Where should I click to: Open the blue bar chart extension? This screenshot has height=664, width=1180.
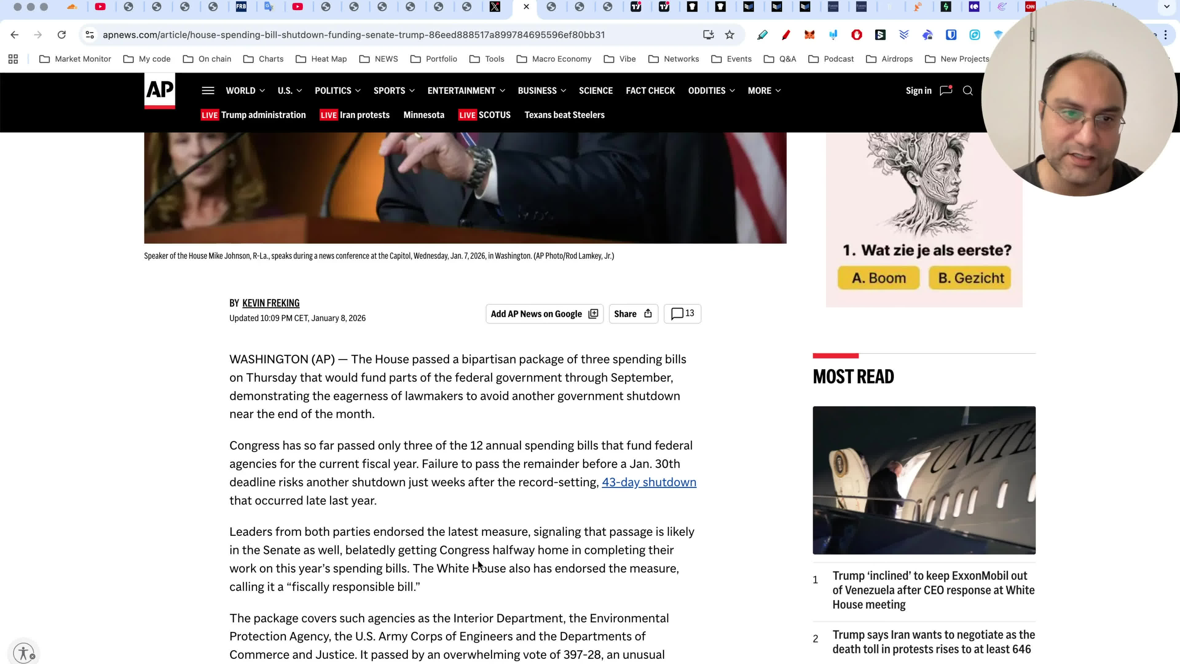coord(833,35)
